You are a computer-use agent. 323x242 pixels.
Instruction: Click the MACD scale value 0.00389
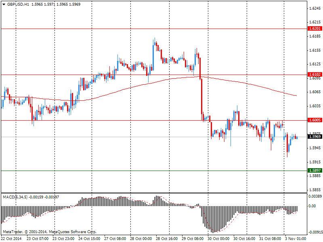click(x=315, y=196)
